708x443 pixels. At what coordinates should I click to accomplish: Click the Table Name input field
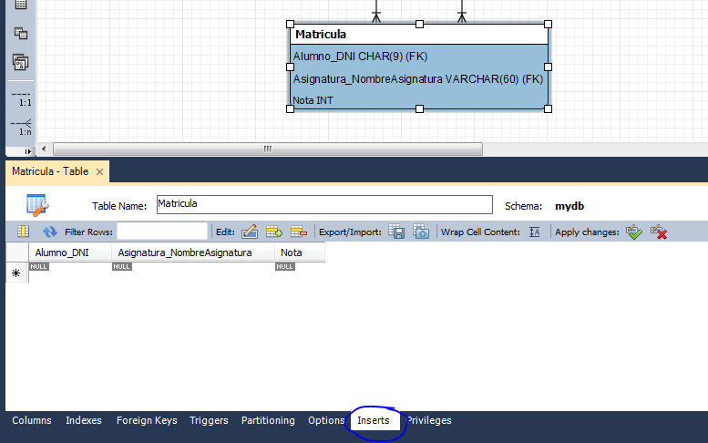(x=323, y=205)
